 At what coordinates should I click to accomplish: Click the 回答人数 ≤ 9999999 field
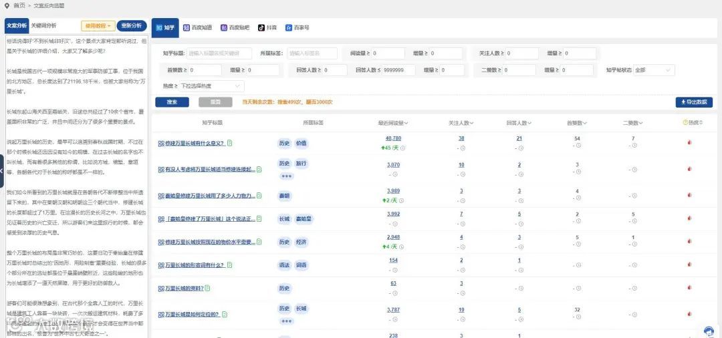tap(398, 70)
